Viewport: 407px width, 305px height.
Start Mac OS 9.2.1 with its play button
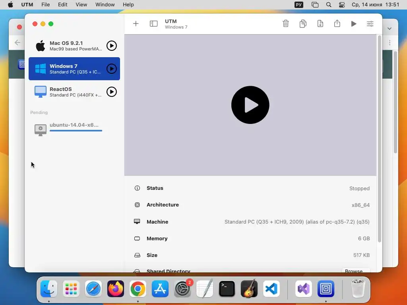(112, 46)
